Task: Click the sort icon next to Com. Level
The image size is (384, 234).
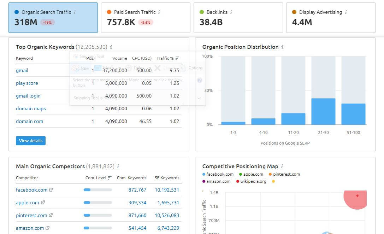Action: pos(110,178)
